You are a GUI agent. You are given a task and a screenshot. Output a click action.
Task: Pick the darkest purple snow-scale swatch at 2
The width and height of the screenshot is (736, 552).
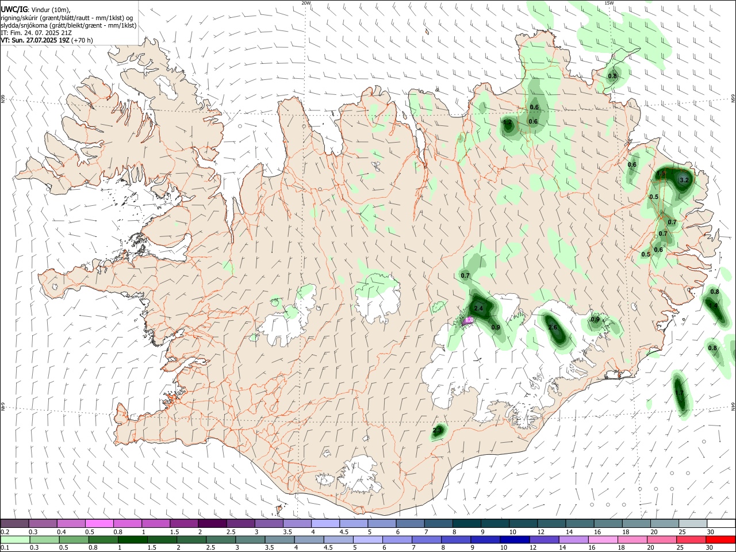(212, 524)
